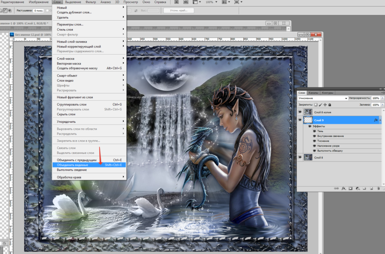Choose Создать обтравочную маску menu item
This screenshot has height=254, width=385.
[90, 68]
